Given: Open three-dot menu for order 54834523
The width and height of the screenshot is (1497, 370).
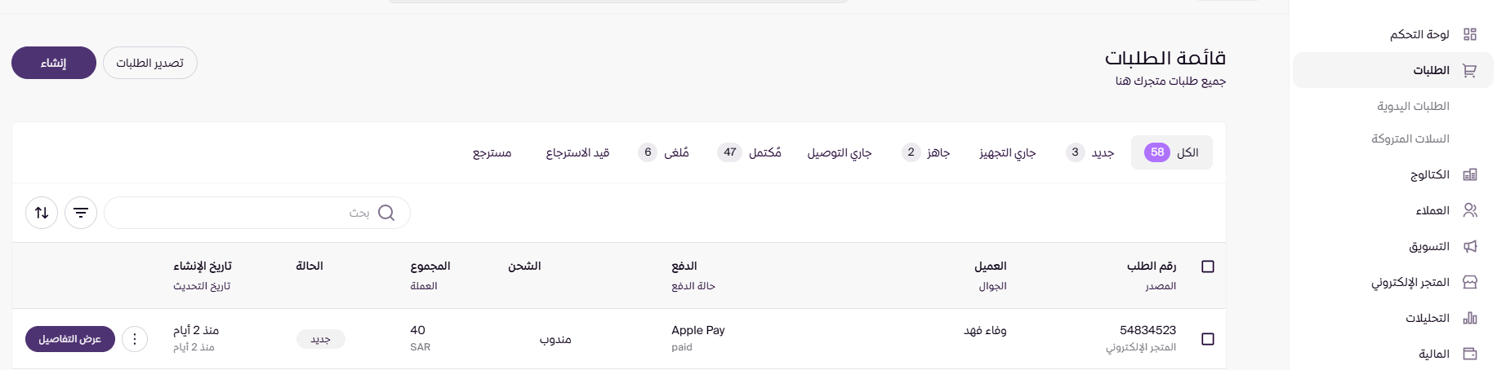Looking at the screenshot, I should pyautogui.click(x=135, y=339).
